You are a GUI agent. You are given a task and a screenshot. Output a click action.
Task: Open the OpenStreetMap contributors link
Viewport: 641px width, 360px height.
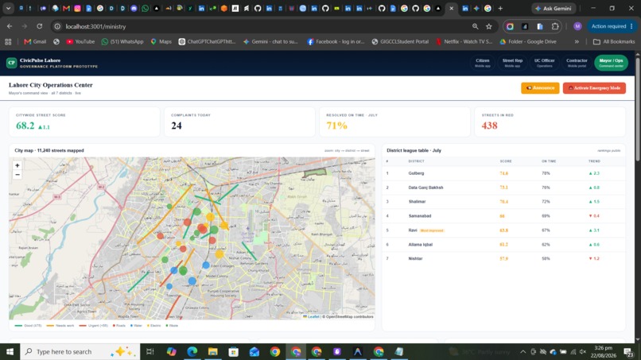coord(349,316)
